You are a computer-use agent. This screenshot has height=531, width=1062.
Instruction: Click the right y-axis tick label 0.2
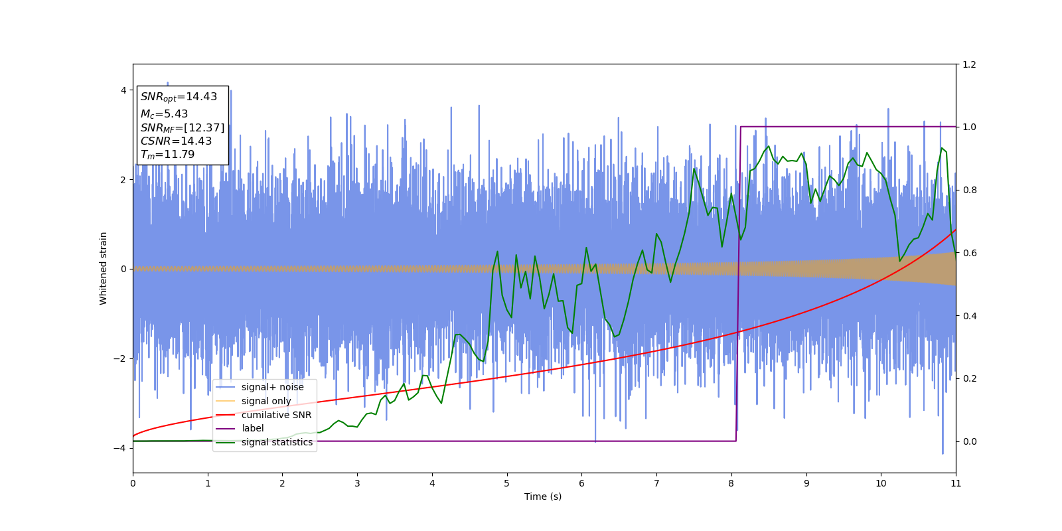969,378
